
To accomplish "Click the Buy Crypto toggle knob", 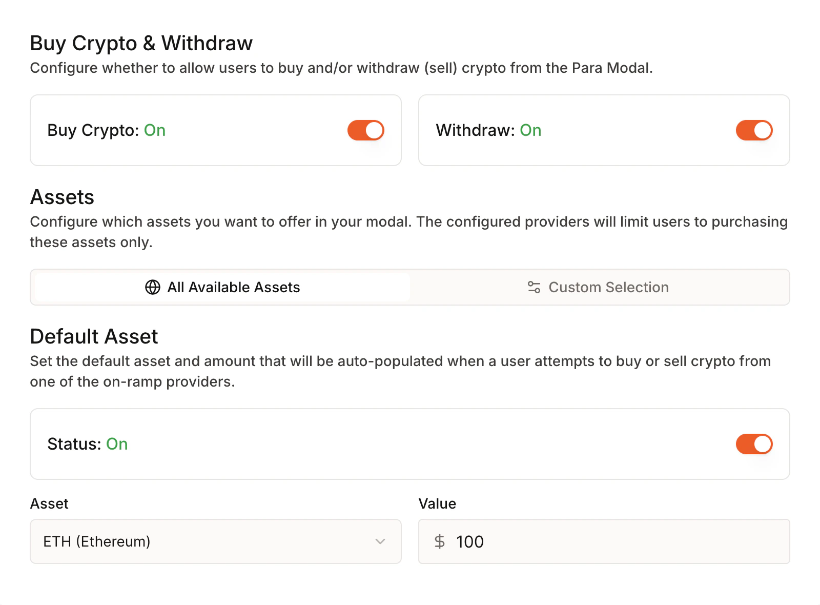I will click(x=374, y=130).
